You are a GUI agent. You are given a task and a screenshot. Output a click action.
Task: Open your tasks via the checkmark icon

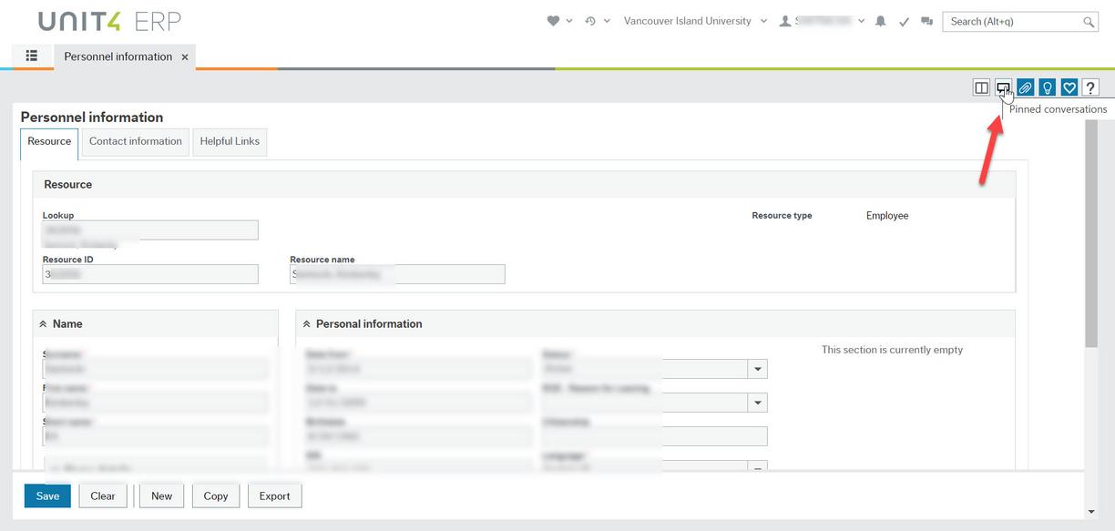click(904, 20)
